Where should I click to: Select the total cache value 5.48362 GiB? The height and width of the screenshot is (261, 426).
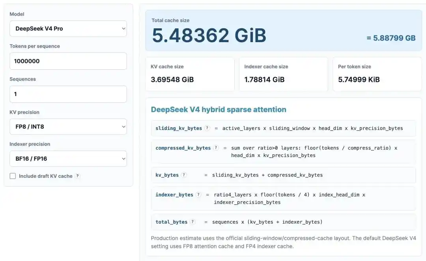pos(209,35)
